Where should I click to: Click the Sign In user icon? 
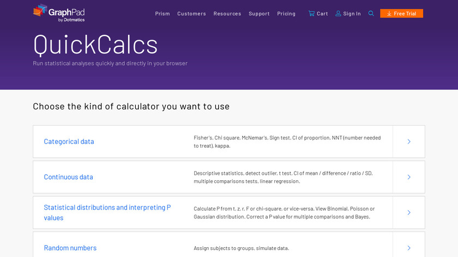click(338, 14)
